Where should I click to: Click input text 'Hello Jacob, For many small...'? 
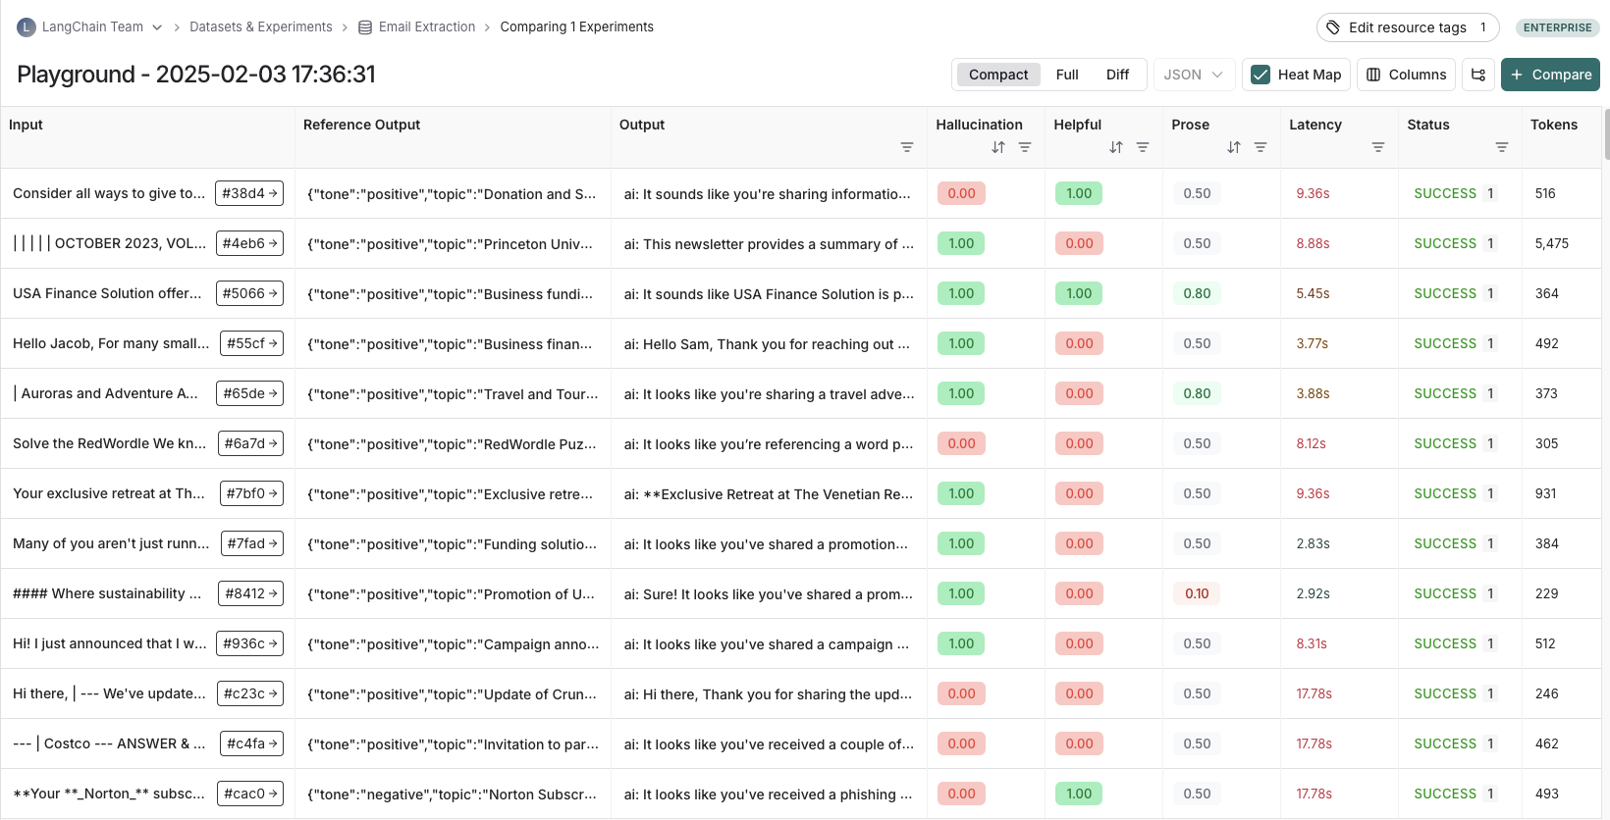tap(111, 343)
